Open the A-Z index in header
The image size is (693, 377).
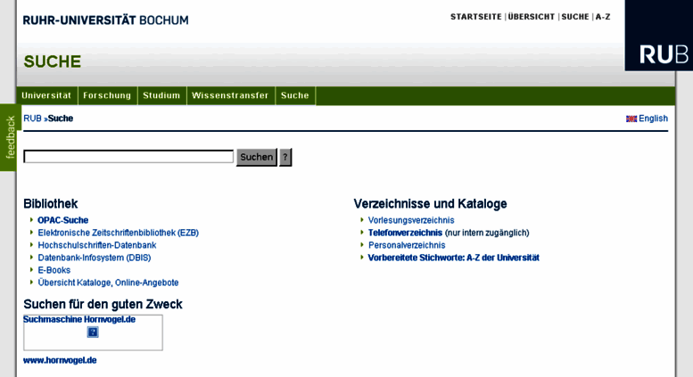click(603, 17)
